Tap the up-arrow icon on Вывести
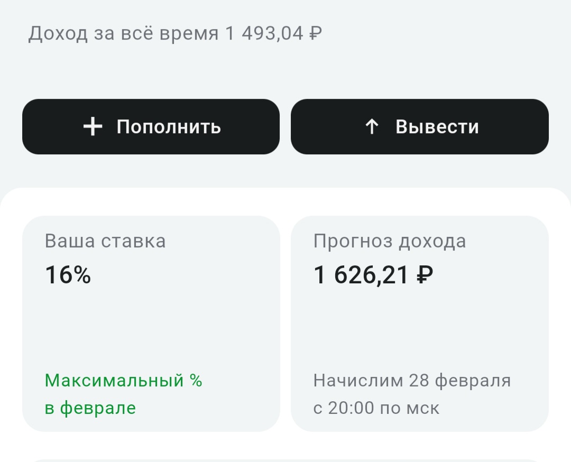 click(372, 127)
